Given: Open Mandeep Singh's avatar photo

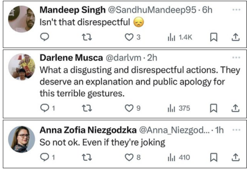Looking at the screenshot, I should [22, 19].
